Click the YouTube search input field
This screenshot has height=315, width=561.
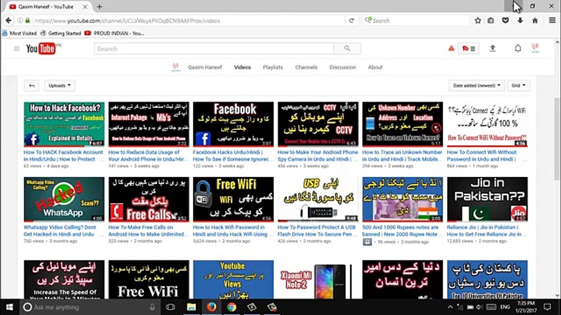click(x=214, y=49)
